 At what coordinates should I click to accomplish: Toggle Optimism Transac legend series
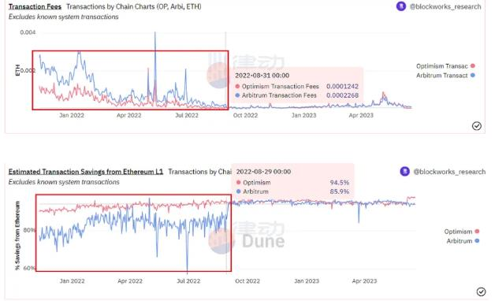(445, 66)
